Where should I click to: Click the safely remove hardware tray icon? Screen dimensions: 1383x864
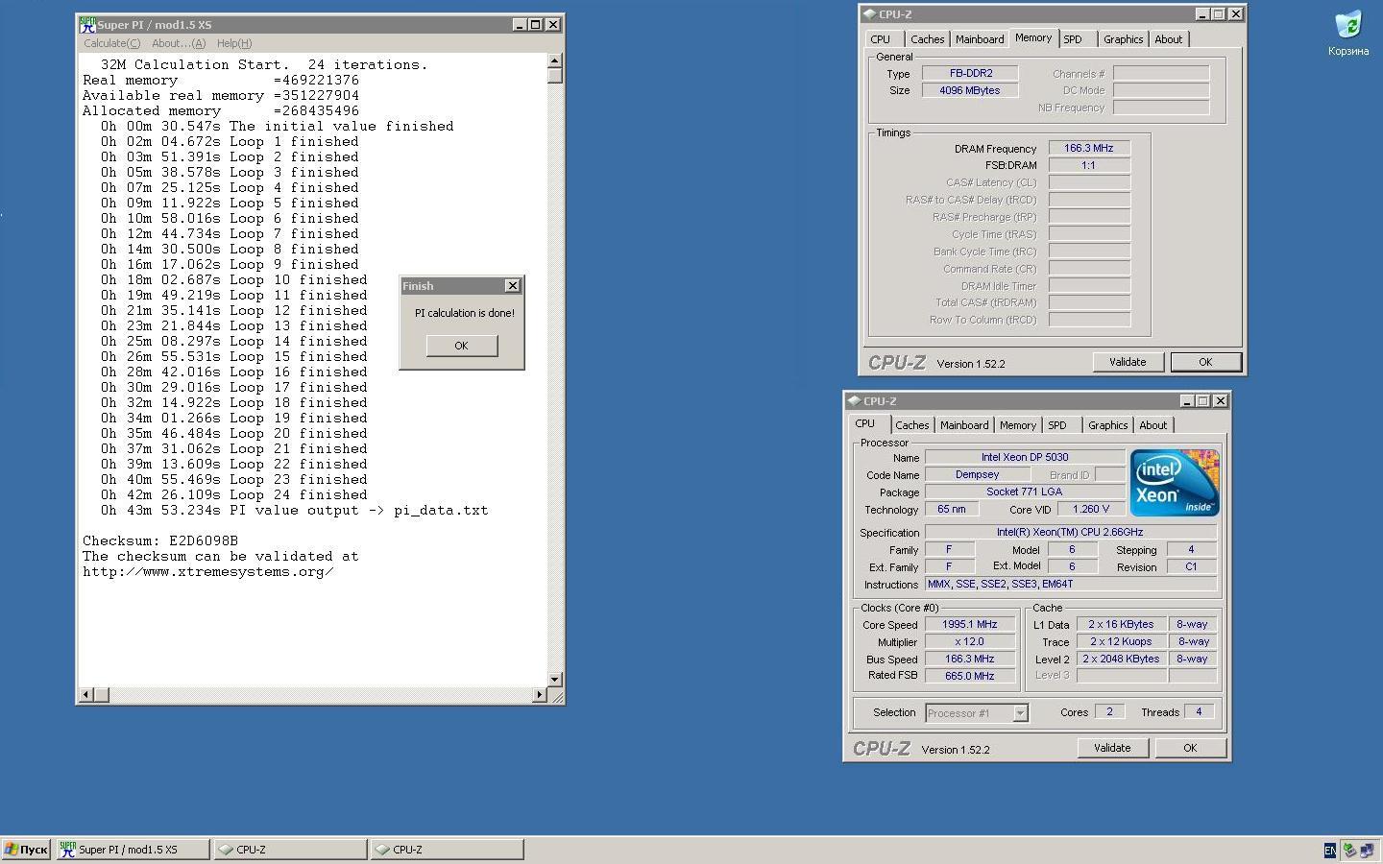(x=1349, y=850)
